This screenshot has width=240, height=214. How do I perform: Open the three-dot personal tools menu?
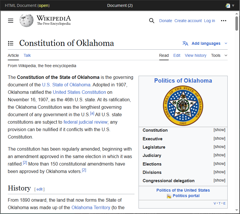[223, 21]
